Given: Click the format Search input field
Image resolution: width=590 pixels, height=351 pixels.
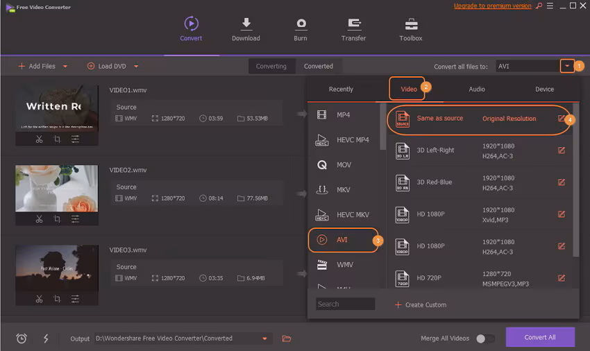Looking at the screenshot, I should tap(346, 304).
